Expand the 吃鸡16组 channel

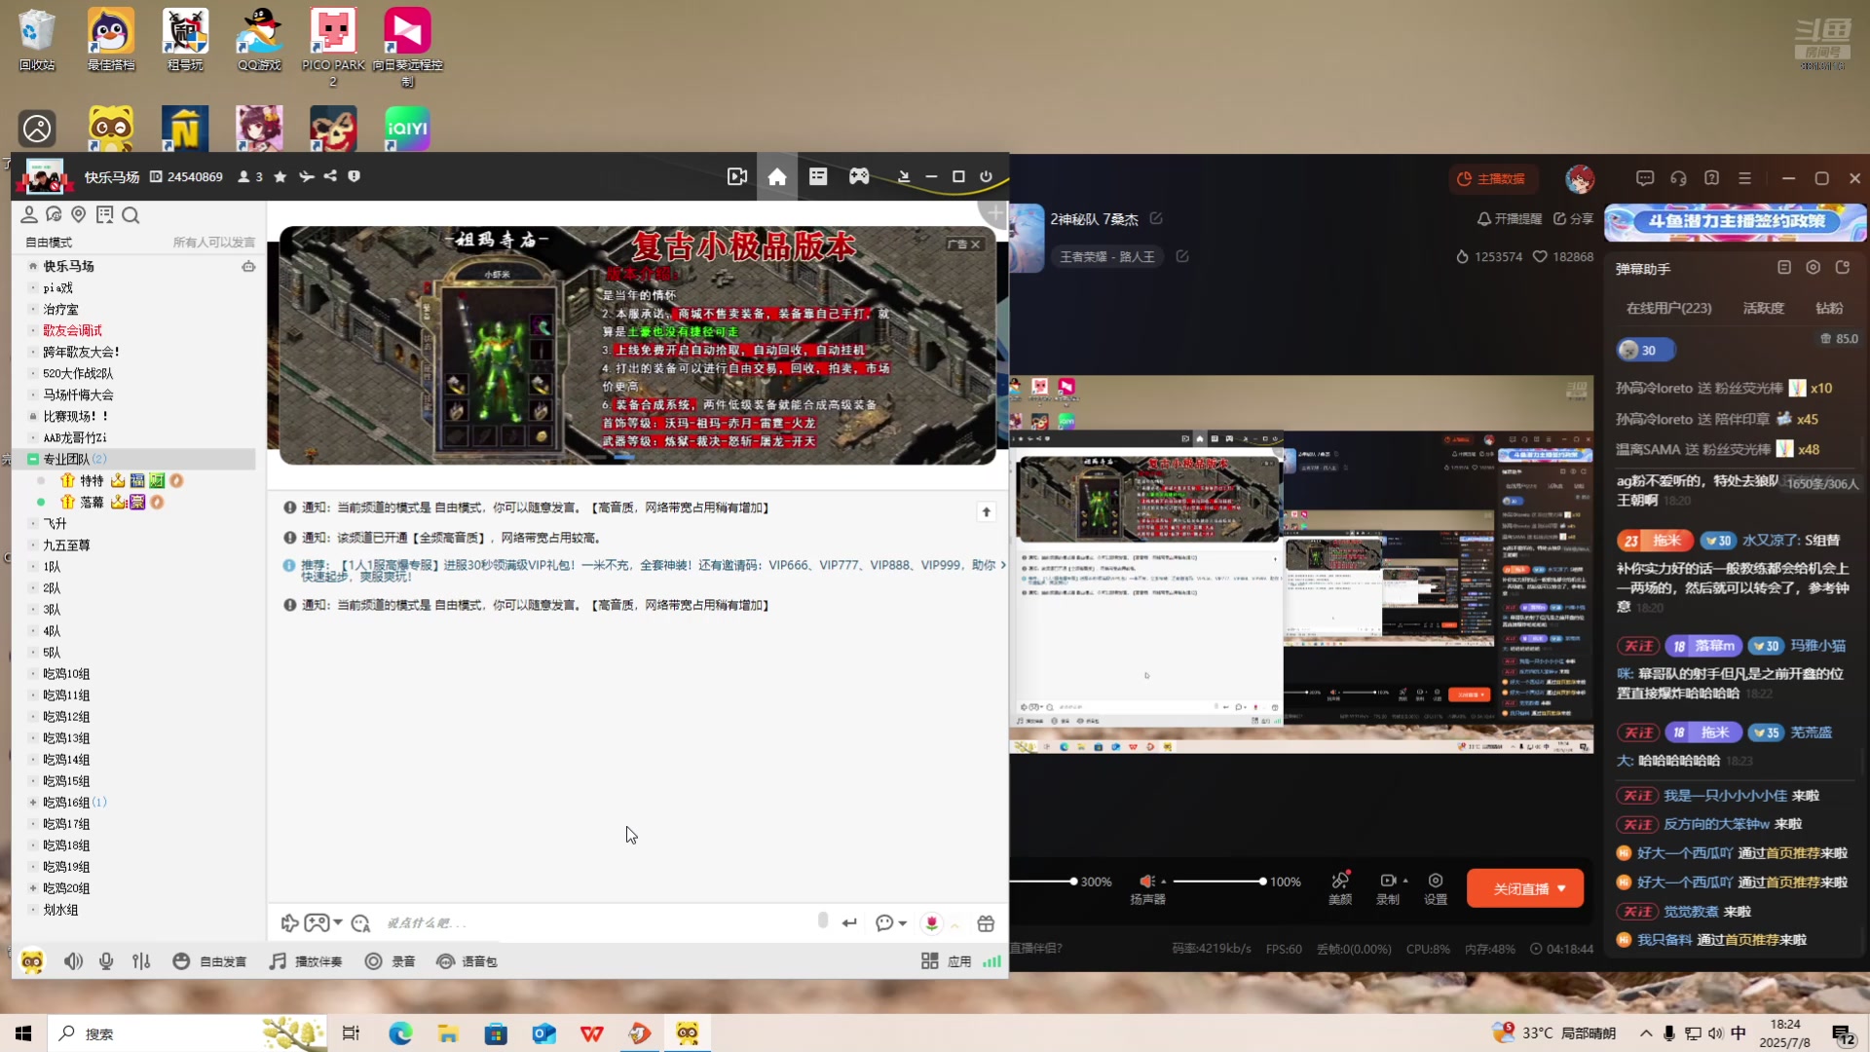point(32,803)
